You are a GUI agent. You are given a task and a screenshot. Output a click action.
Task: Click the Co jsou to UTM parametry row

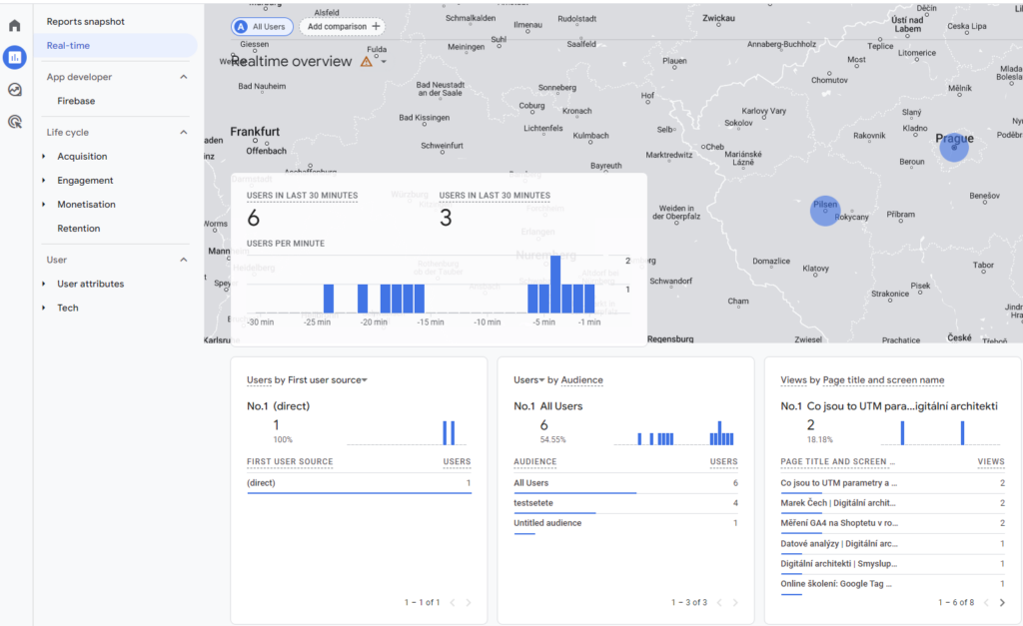(892, 483)
